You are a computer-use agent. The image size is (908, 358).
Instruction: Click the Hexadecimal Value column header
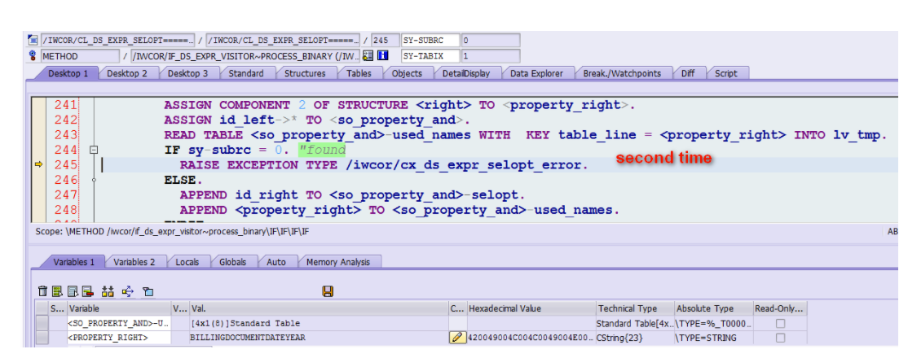[531, 309]
